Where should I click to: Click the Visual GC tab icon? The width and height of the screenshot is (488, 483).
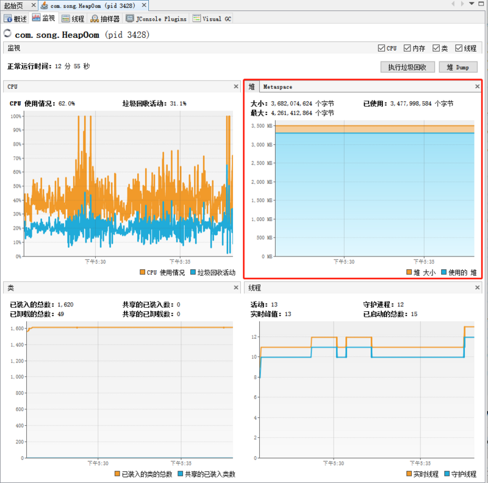196,18
